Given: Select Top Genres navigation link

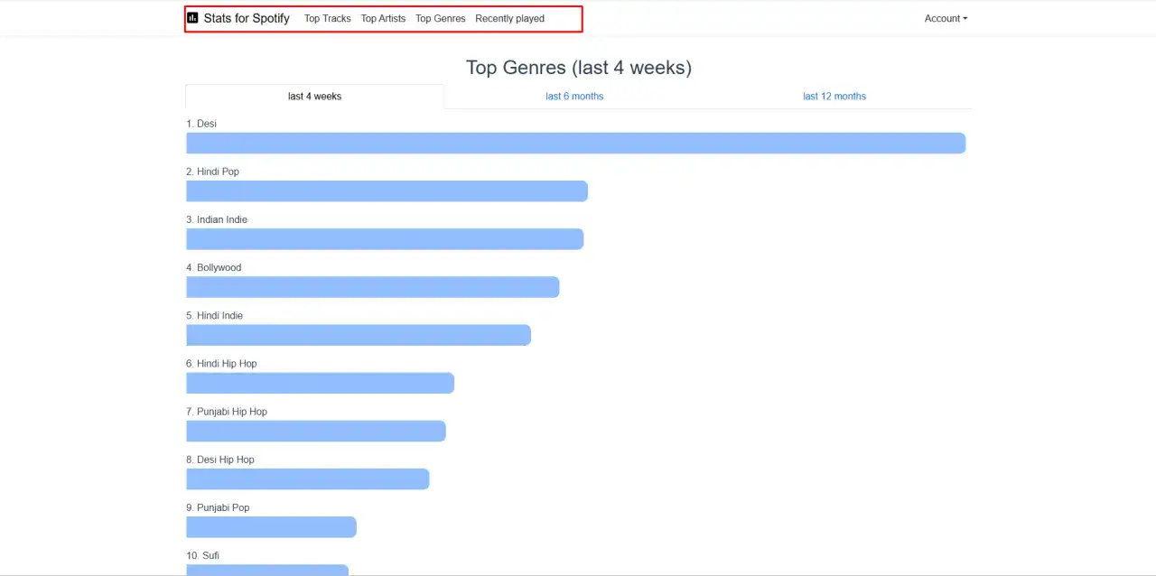Looking at the screenshot, I should point(441,18).
